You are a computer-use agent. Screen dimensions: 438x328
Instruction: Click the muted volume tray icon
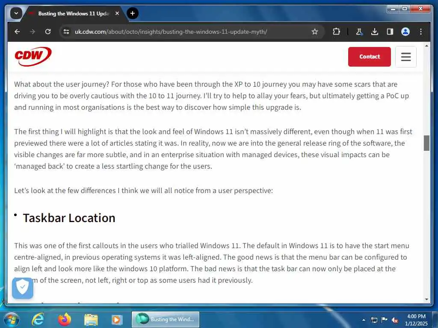click(x=395, y=320)
